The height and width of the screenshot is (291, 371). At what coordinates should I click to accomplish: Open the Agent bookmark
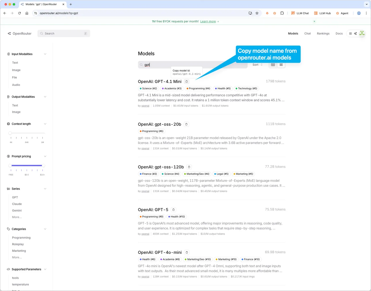tap(342, 13)
